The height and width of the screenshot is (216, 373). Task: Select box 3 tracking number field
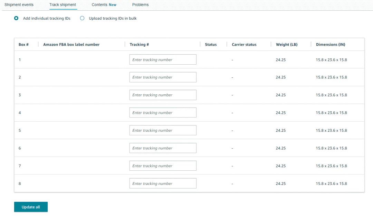[163, 95]
